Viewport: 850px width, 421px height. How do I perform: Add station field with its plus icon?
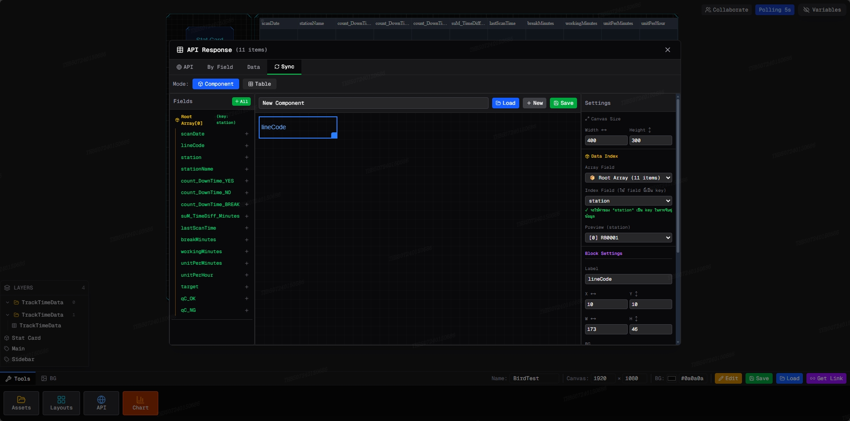(247, 157)
